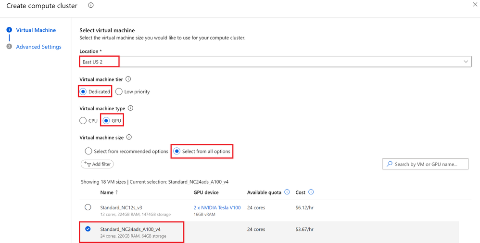Click Cost column info icon
Viewport: 480px width, 243px height.
pyautogui.click(x=311, y=192)
